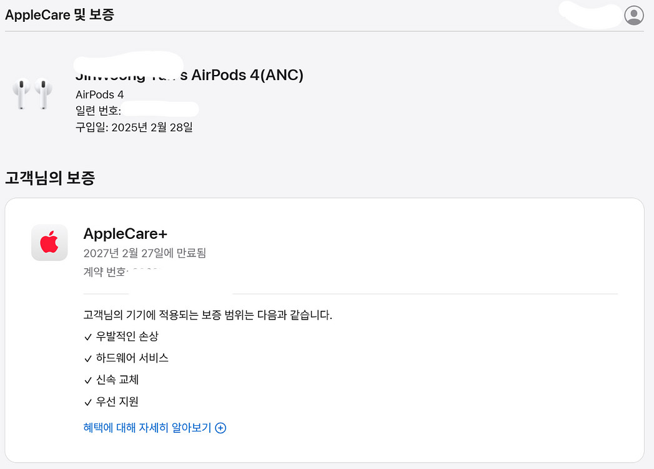Click the AirPods 4 model name text
The width and height of the screenshot is (654, 469).
[x=100, y=95]
